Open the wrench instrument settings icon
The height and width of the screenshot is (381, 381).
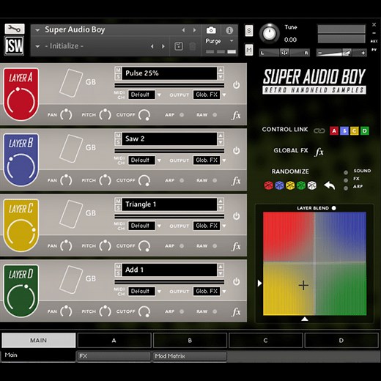point(15,29)
